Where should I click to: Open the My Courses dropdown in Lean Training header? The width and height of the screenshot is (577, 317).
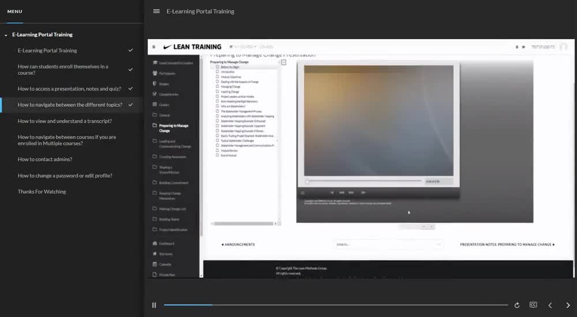(x=243, y=47)
